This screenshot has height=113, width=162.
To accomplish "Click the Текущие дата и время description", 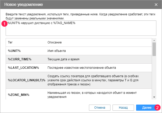I will click(64, 59).
